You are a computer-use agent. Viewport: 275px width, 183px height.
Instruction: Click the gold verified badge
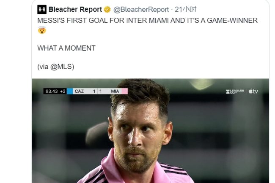pyautogui.click(x=107, y=10)
